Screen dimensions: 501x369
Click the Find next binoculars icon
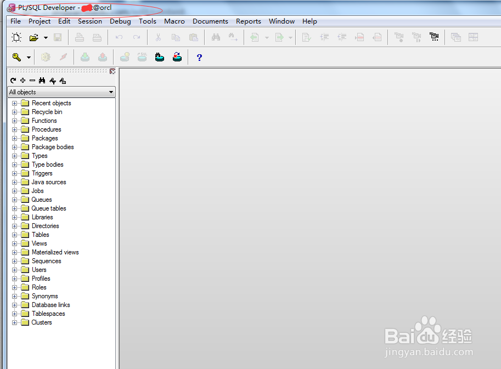(x=233, y=37)
